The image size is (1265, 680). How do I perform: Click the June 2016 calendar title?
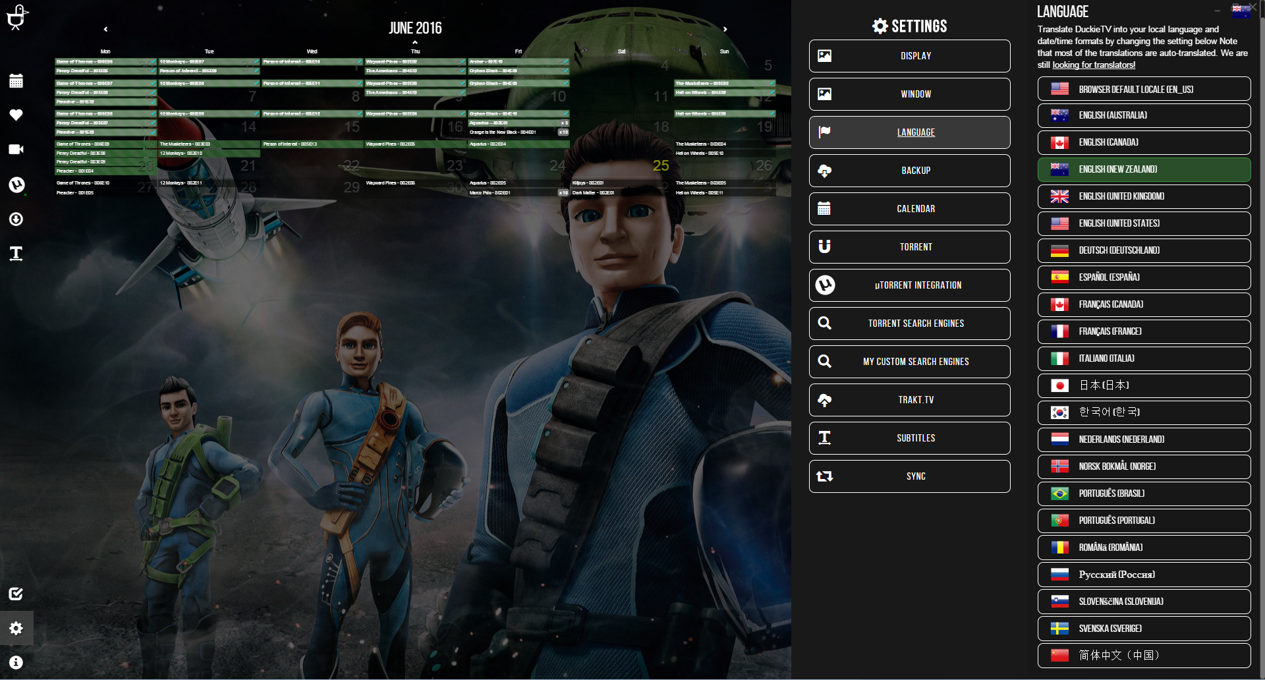[x=415, y=28]
